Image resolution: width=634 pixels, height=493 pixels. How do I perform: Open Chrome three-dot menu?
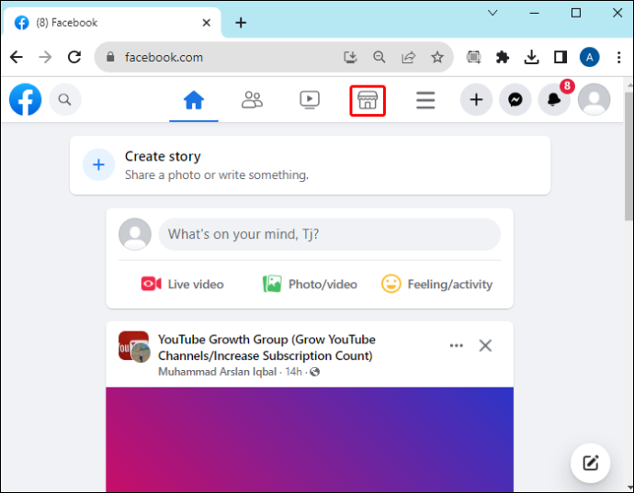(618, 58)
